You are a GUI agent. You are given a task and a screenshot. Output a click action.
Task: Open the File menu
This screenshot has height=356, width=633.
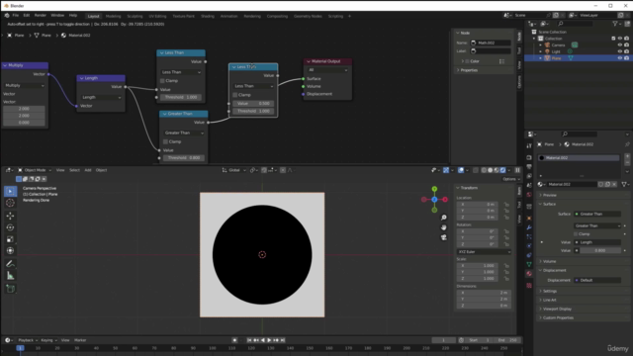click(16, 16)
